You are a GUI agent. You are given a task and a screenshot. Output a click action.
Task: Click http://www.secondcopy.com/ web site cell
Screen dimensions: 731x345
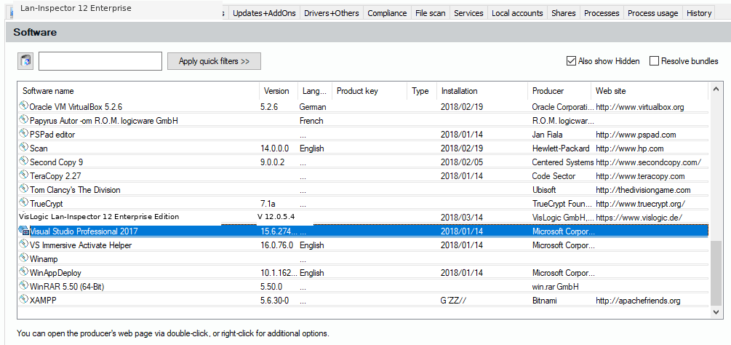click(649, 162)
